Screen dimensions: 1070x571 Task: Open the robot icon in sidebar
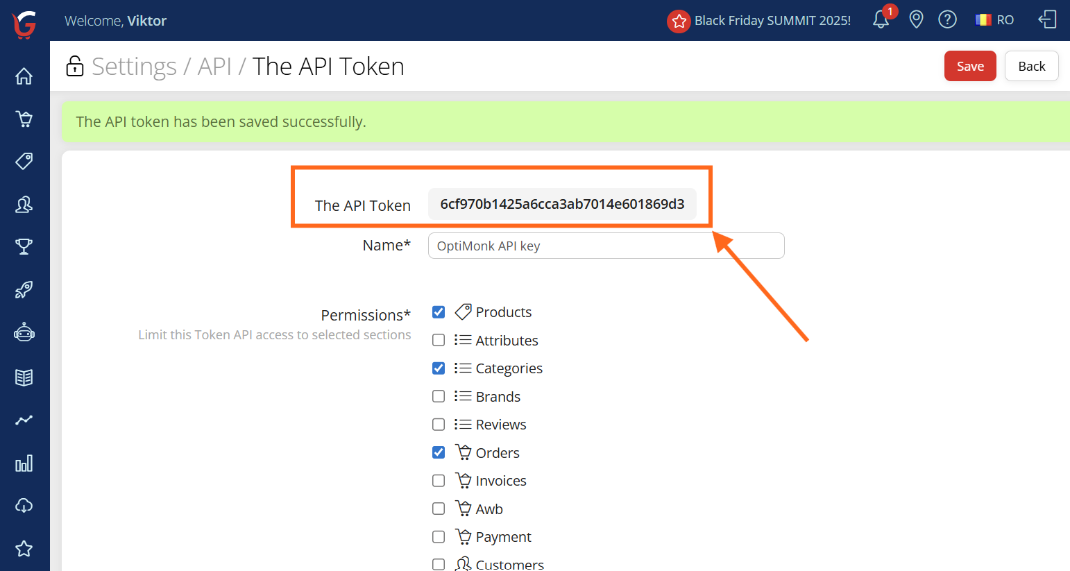pyautogui.click(x=24, y=333)
